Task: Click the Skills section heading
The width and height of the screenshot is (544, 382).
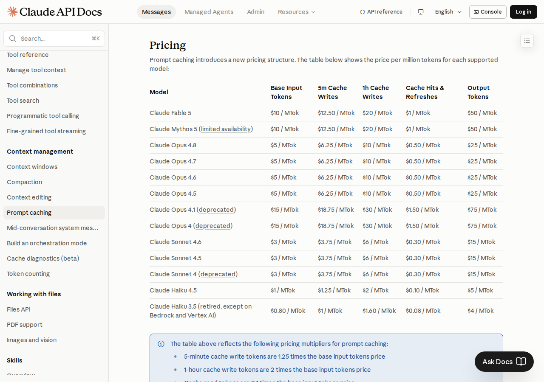Action: coord(14,360)
